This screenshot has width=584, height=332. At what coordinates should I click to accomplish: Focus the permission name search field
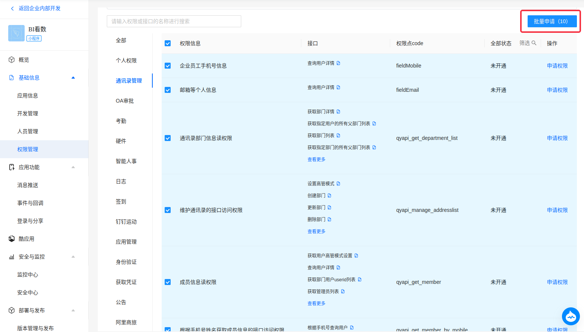[x=174, y=21]
